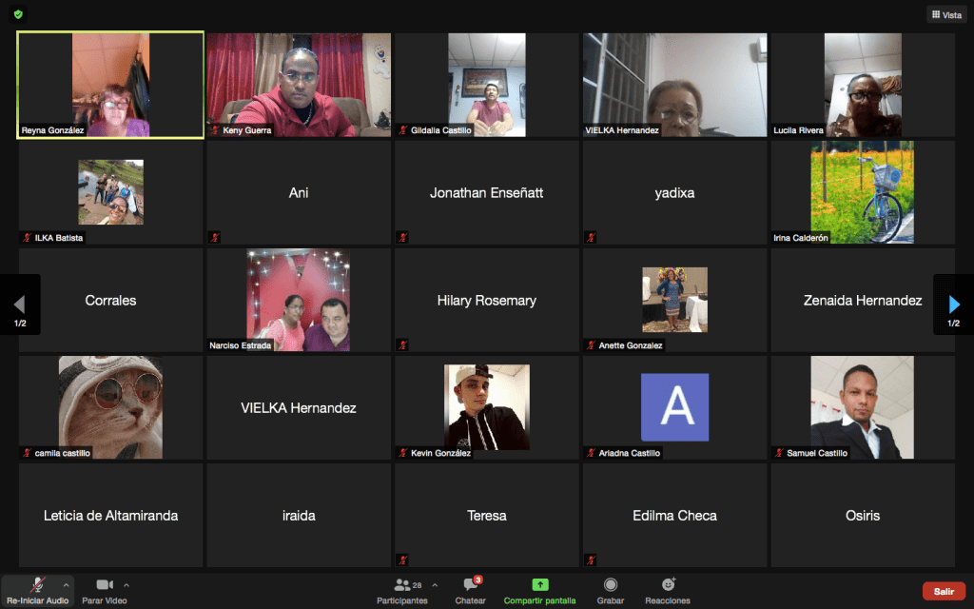Click the green encryption shield icon
This screenshot has height=609, width=974.
pos(19,14)
